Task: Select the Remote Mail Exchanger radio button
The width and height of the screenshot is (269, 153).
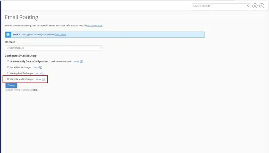Action: (x=8, y=79)
